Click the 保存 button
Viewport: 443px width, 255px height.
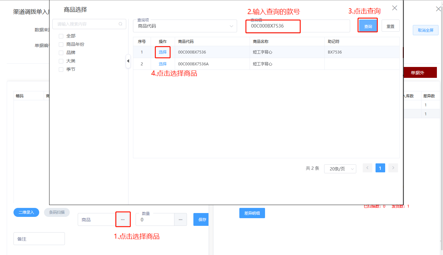click(x=201, y=220)
